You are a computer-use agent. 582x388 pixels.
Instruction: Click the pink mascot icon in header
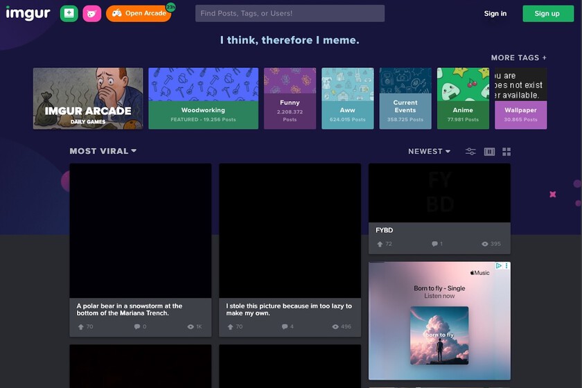coord(91,13)
